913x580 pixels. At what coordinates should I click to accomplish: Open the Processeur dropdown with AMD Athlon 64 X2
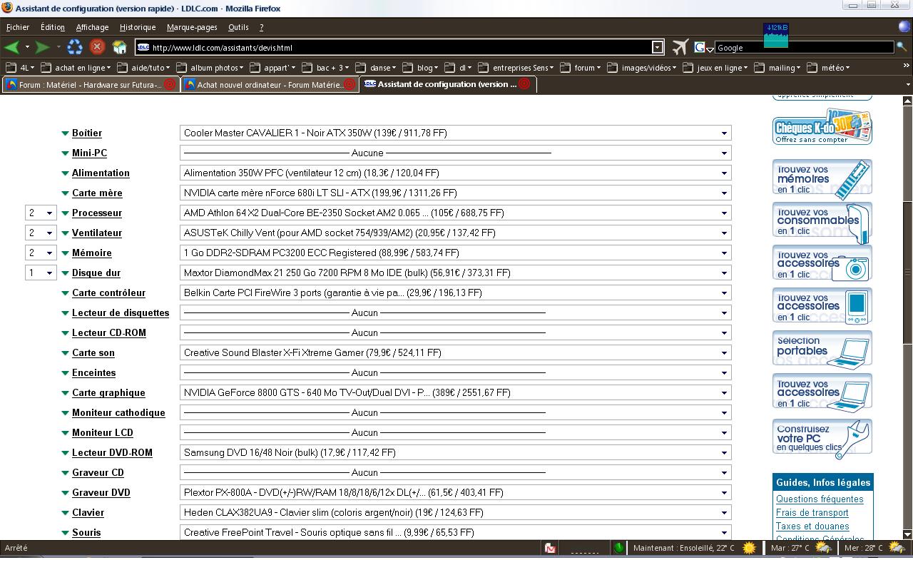tap(455, 213)
